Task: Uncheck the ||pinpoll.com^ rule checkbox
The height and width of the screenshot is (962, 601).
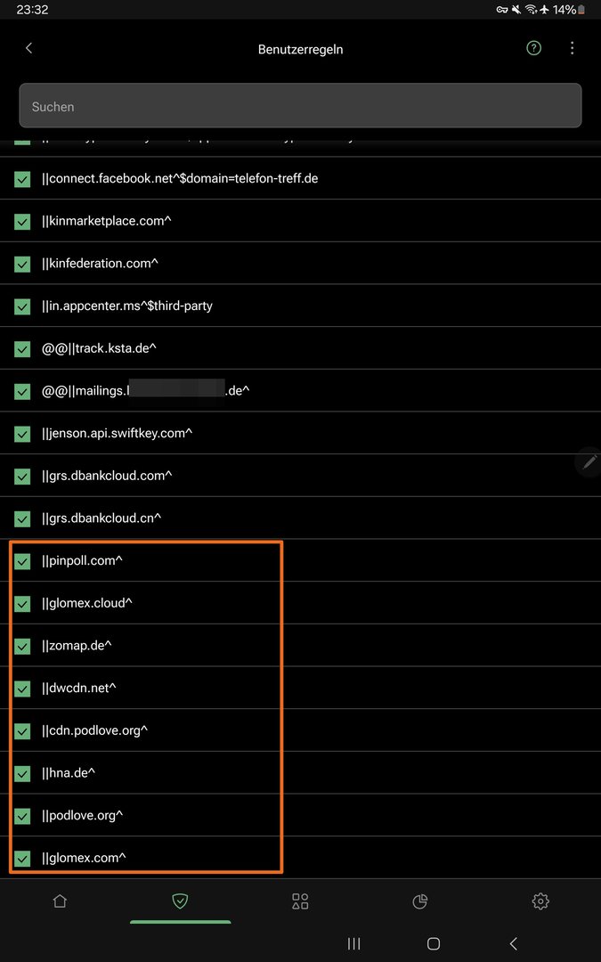Action: tap(22, 561)
